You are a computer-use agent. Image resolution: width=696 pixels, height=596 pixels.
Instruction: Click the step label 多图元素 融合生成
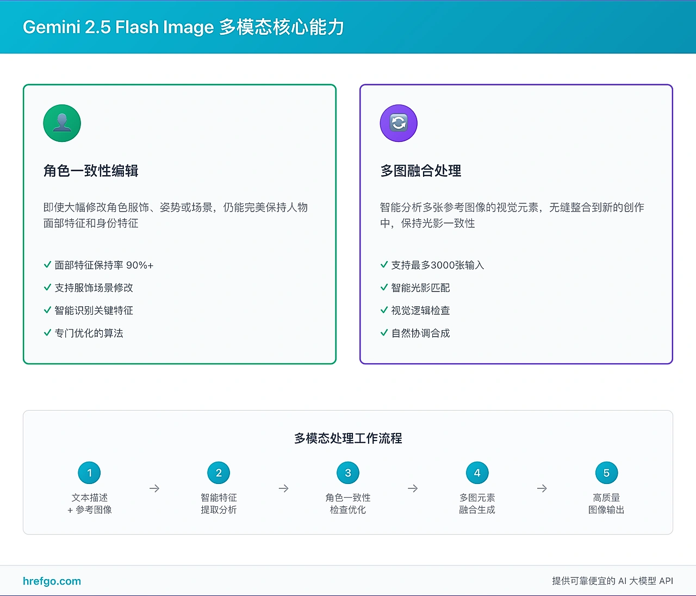477,504
